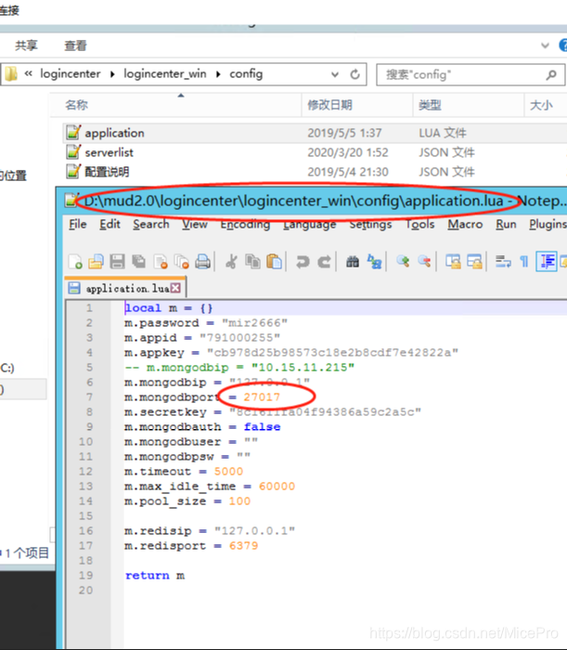The image size is (567, 650).
Task: Paste using the clipboard toolbar icon
Action: click(x=274, y=262)
